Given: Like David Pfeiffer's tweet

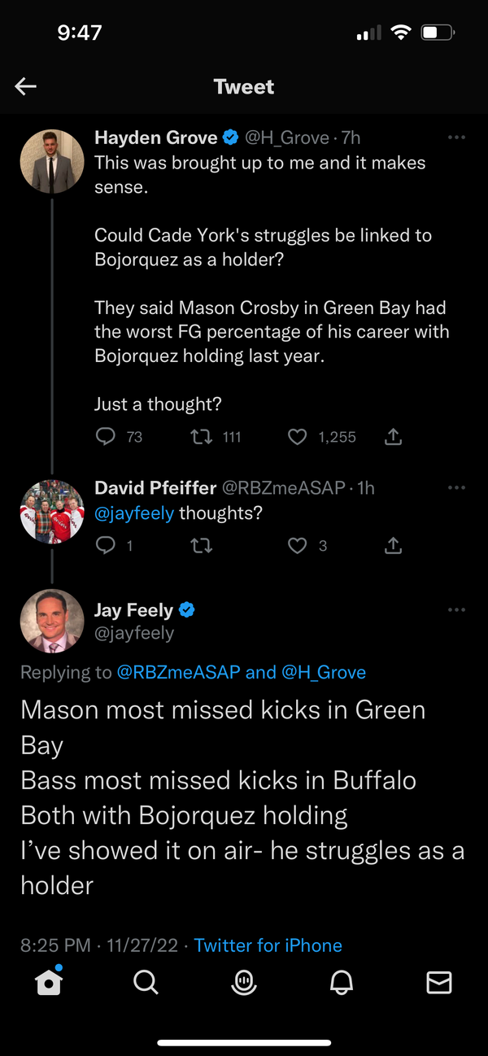Looking at the screenshot, I should [x=298, y=545].
